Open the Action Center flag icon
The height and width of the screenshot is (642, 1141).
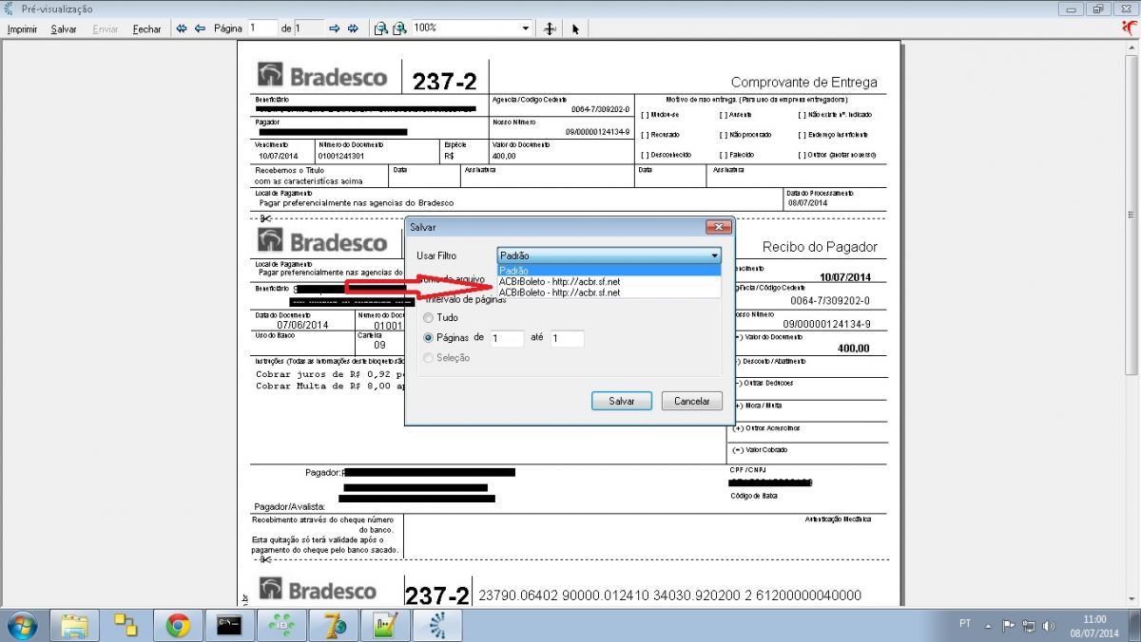click(x=1008, y=626)
